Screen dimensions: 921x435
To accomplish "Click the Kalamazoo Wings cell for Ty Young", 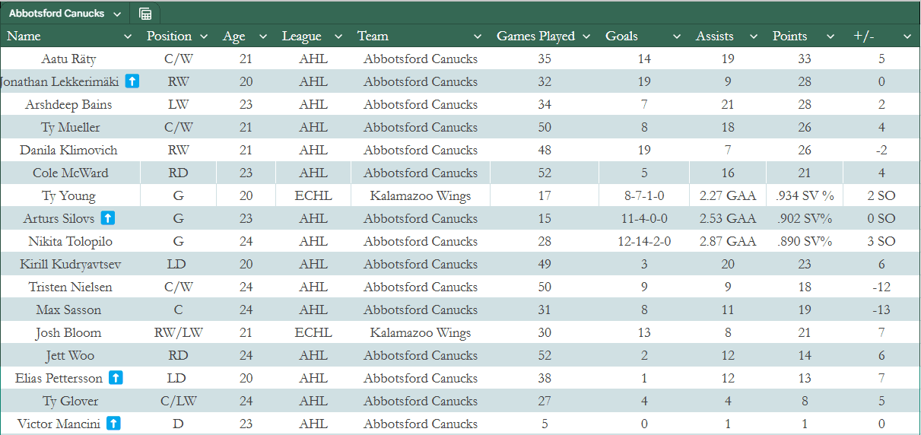I will pos(421,195).
